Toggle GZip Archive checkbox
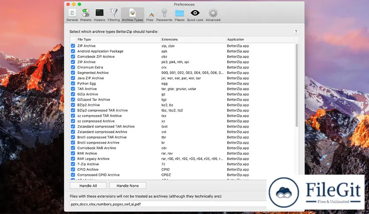 (x=73, y=94)
